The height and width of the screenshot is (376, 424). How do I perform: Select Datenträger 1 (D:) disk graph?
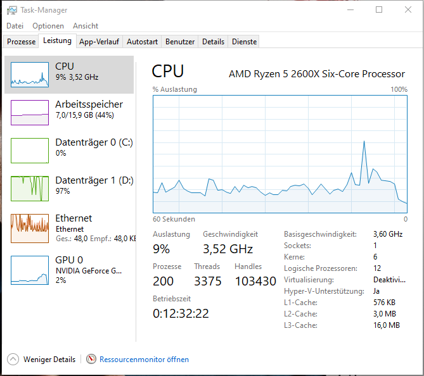30,189
